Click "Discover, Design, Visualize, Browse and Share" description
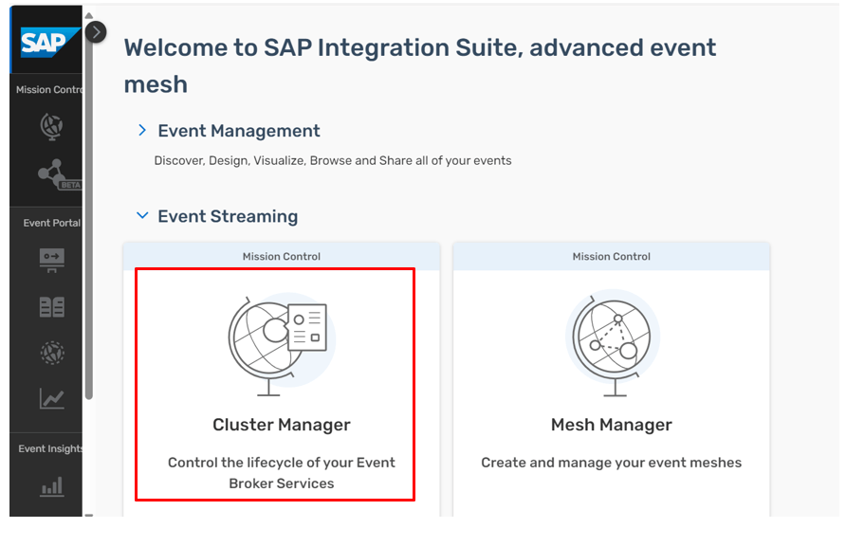Viewport: 846px width, 547px height. coord(332,161)
